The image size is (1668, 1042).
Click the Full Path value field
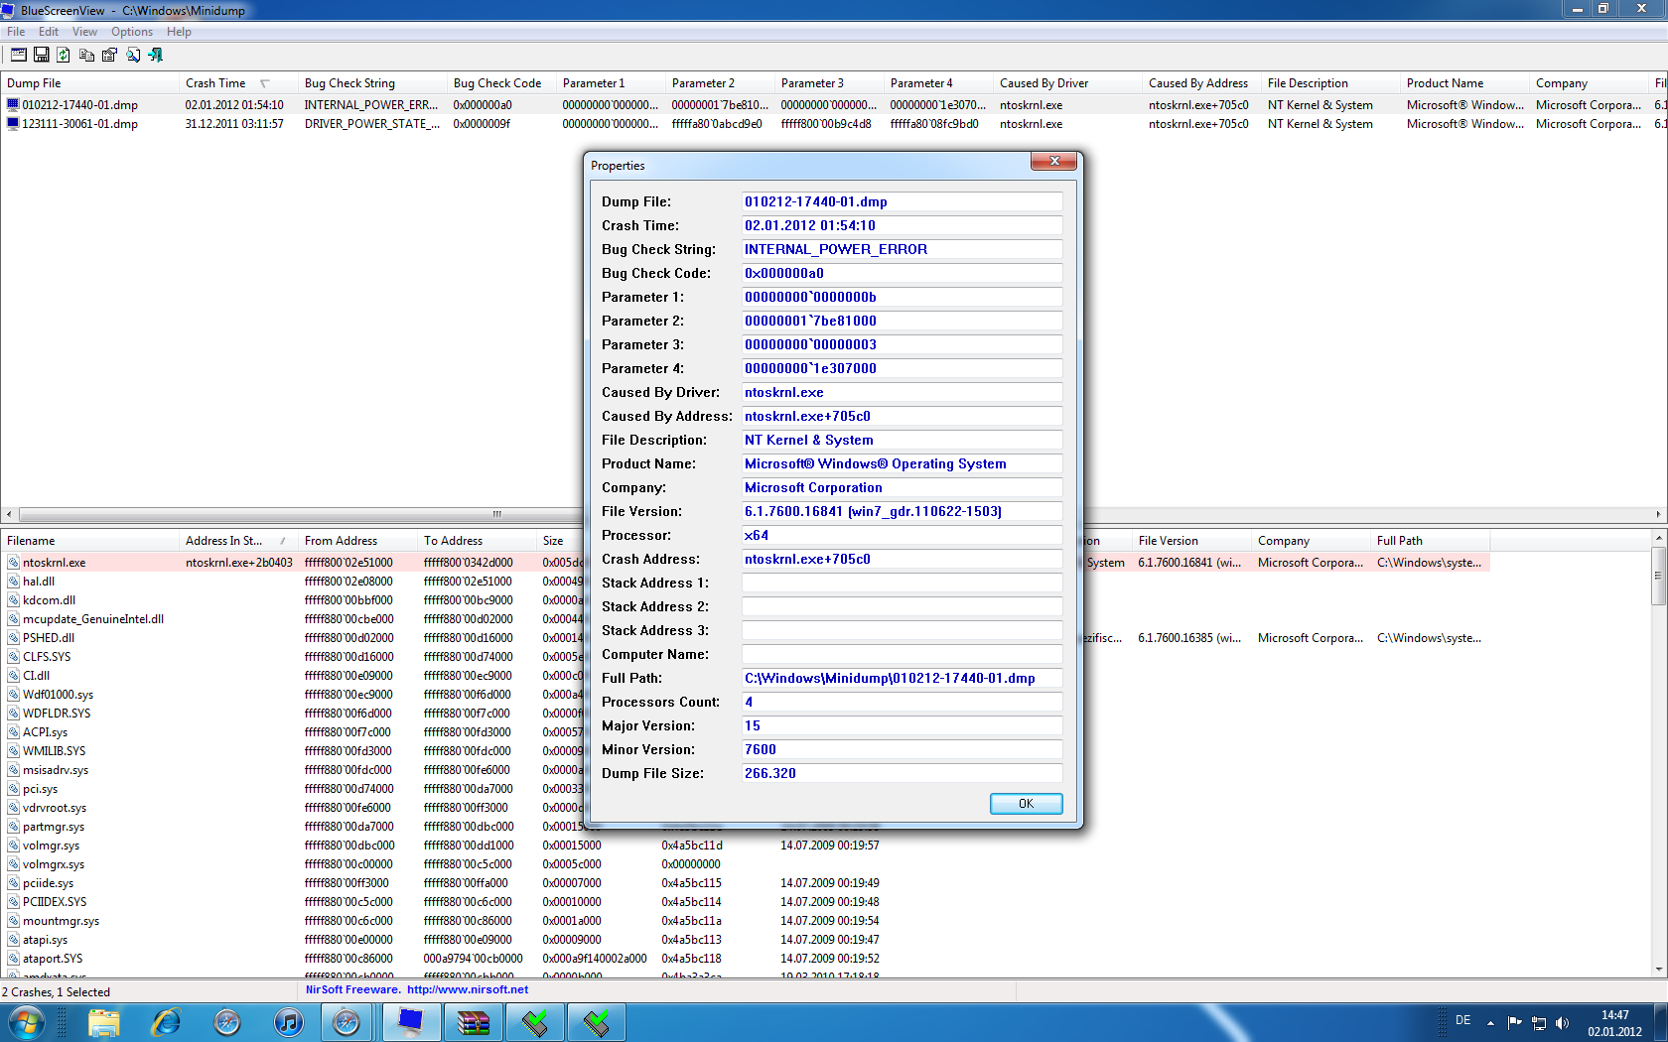coord(902,678)
